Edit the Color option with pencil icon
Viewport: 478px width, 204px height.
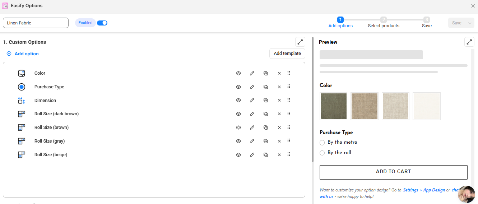(252, 73)
